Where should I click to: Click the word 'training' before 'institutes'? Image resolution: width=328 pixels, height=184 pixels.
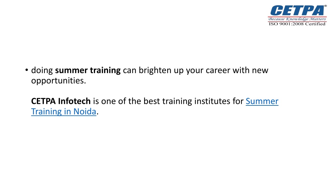click(177, 101)
